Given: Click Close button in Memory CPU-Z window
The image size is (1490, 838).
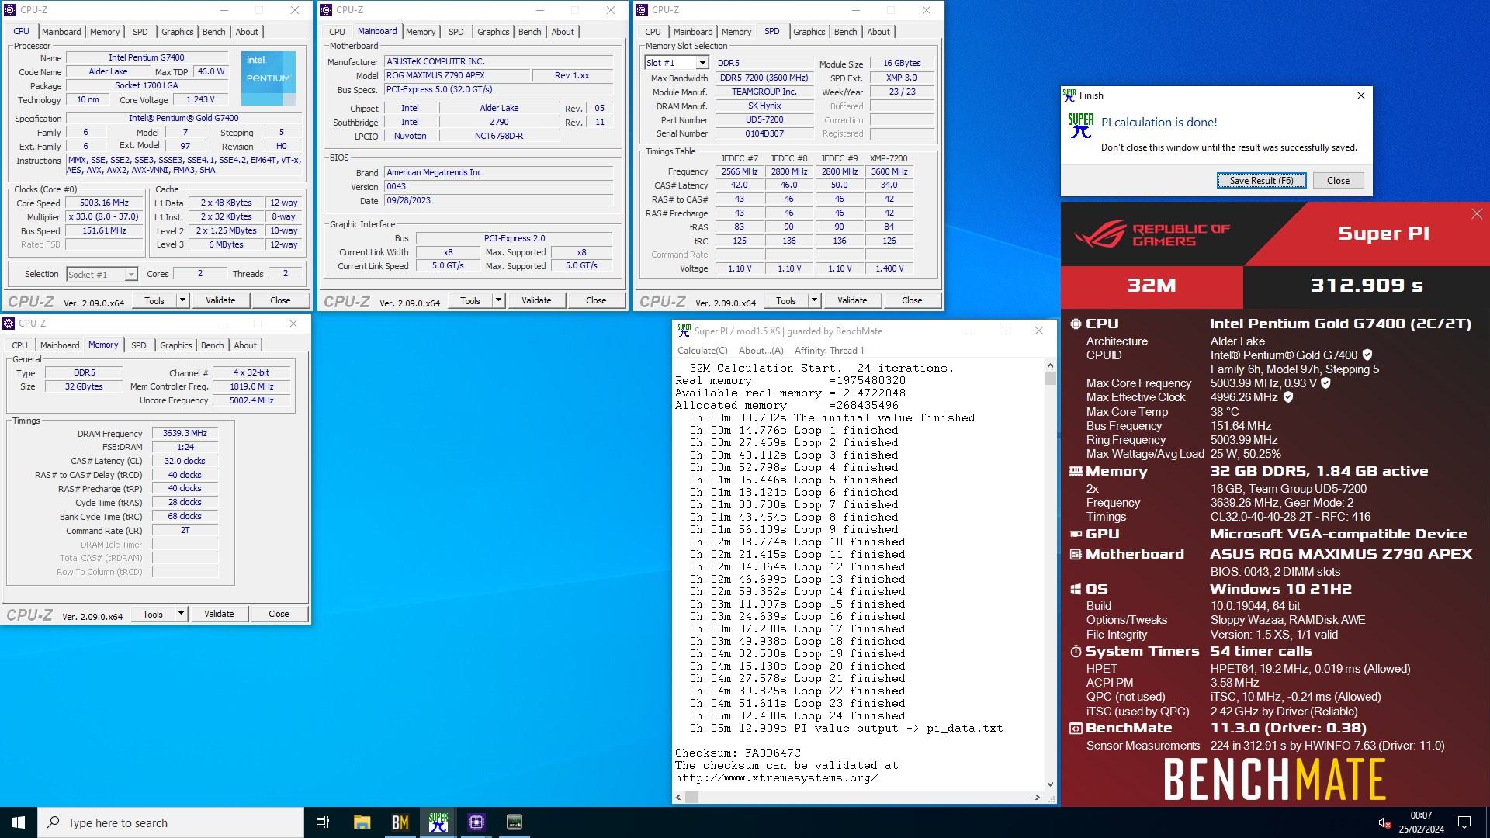Looking at the screenshot, I should [x=279, y=614].
